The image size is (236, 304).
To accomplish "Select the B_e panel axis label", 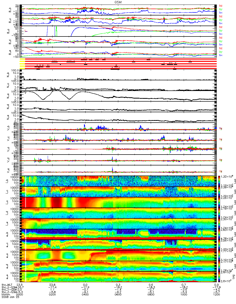I will point(10,52).
